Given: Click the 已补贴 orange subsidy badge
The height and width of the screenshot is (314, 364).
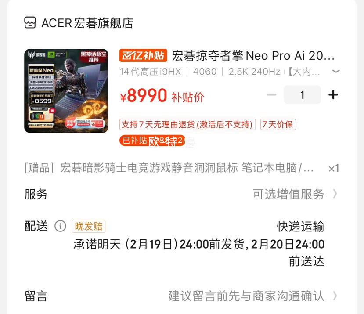Looking at the screenshot, I should pos(152,141).
